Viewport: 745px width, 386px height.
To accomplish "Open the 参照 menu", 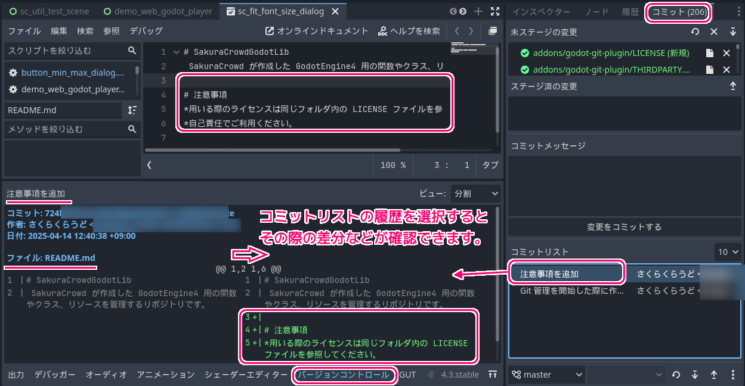I will [x=112, y=31].
